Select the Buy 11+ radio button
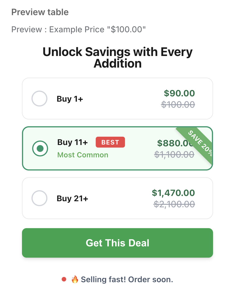 [40, 148]
